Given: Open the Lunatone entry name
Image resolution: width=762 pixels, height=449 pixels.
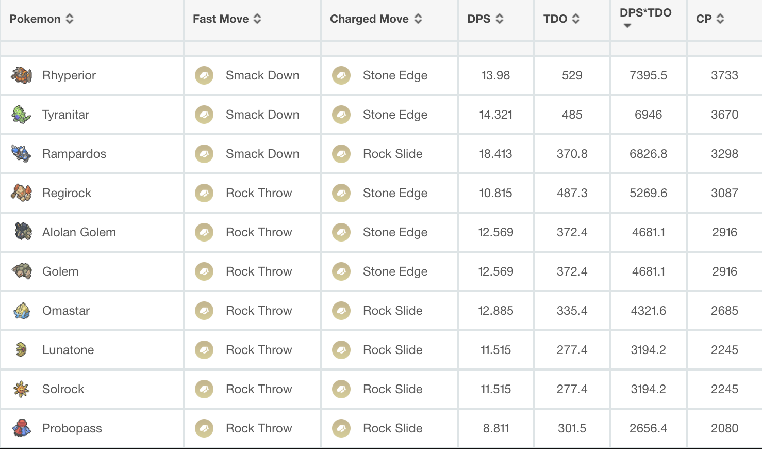Looking at the screenshot, I should point(68,350).
